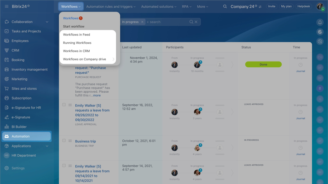Open the hamburger menu beside Bitrix24
The width and height of the screenshot is (328, 184).
tap(7, 6)
